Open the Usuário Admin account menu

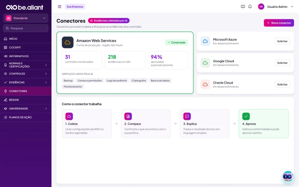[276, 7]
